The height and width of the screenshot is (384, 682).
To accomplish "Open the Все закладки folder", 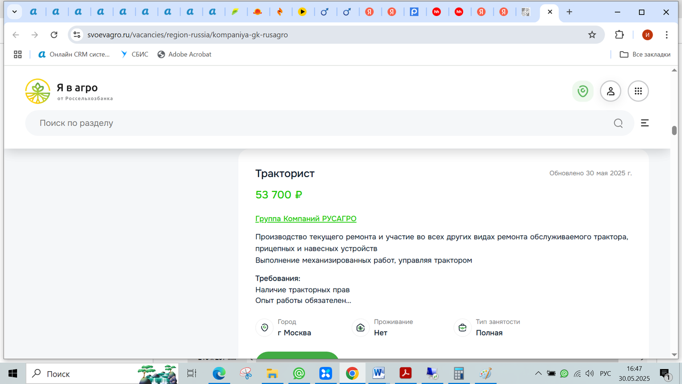I will pyautogui.click(x=645, y=54).
